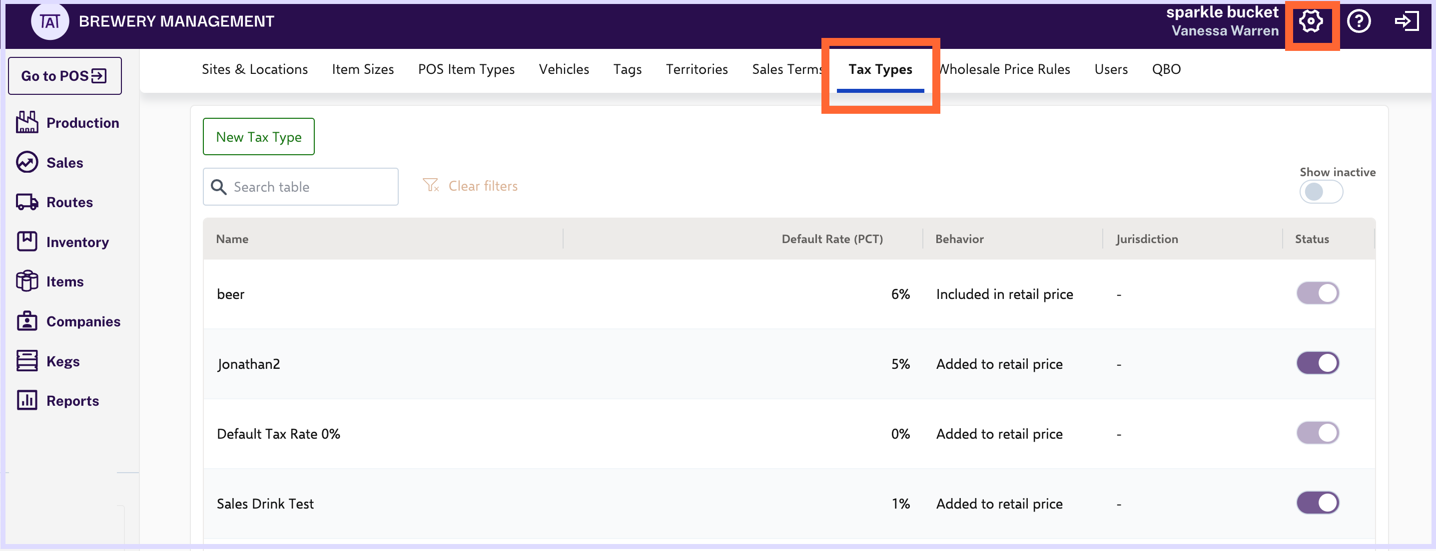Click the Companies badge icon
The height and width of the screenshot is (551, 1436).
27,321
